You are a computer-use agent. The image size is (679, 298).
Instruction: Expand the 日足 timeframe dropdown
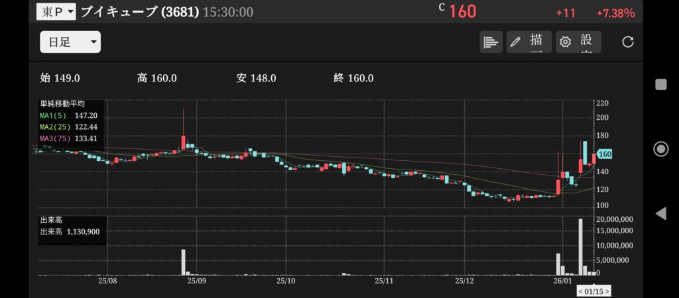(x=70, y=42)
